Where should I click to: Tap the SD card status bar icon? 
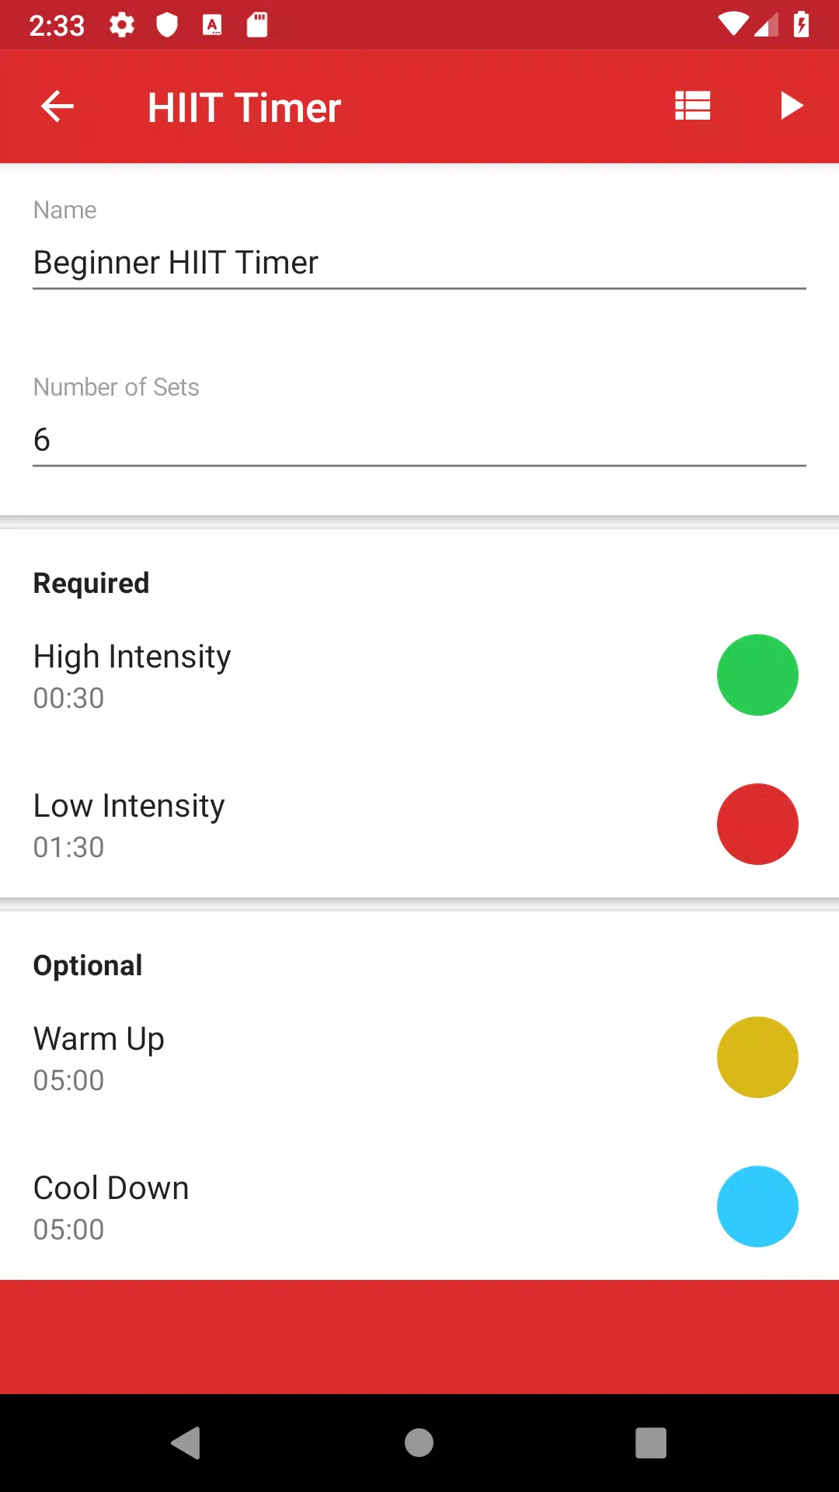click(257, 25)
